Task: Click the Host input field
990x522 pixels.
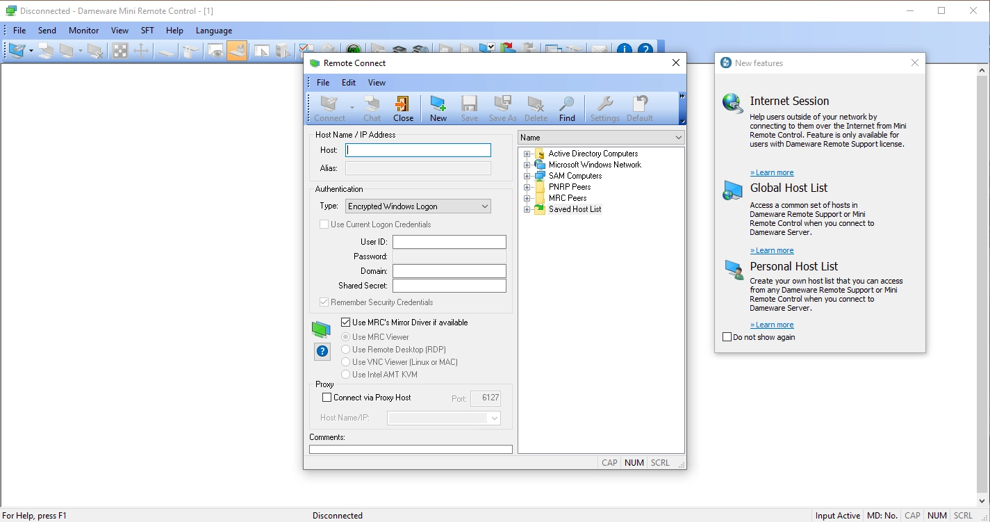Action: [418, 150]
